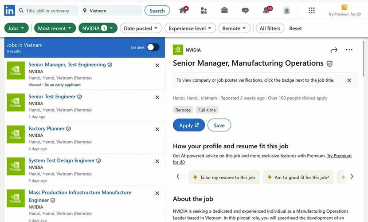
Task: Dismiss the Senior Test Engineer job listing
Action: (x=157, y=97)
